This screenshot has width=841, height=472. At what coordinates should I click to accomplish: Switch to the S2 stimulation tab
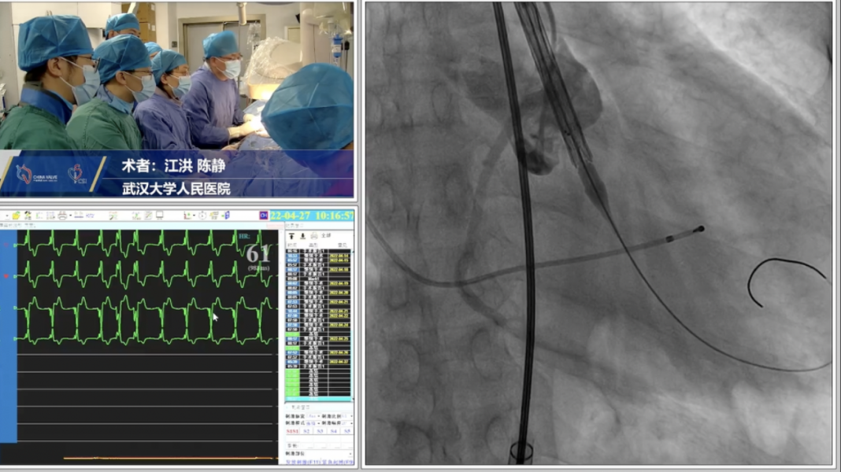(x=307, y=431)
